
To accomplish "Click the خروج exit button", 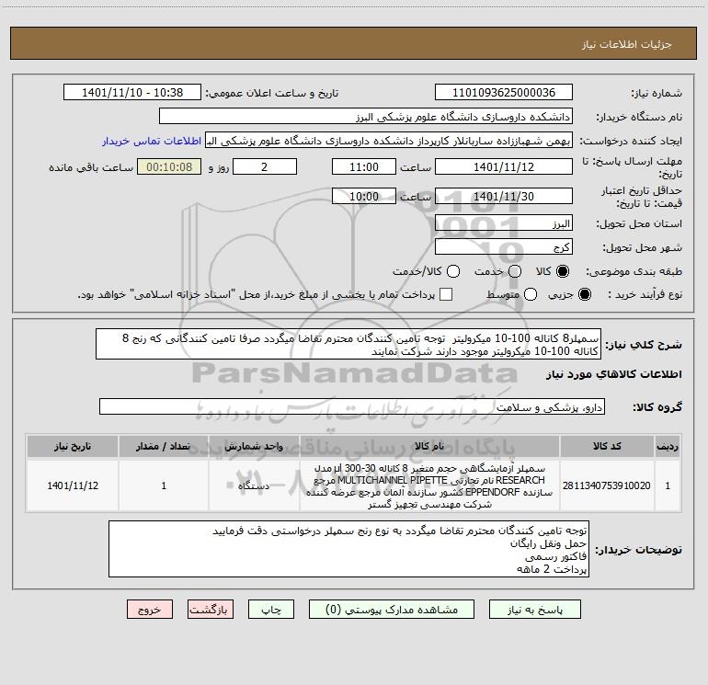I will 150,610.
